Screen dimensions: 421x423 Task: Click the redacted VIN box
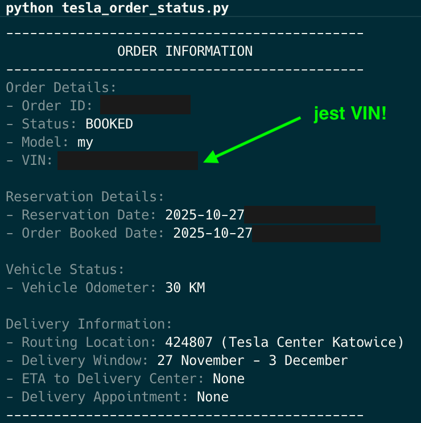(x=127, y=160)
